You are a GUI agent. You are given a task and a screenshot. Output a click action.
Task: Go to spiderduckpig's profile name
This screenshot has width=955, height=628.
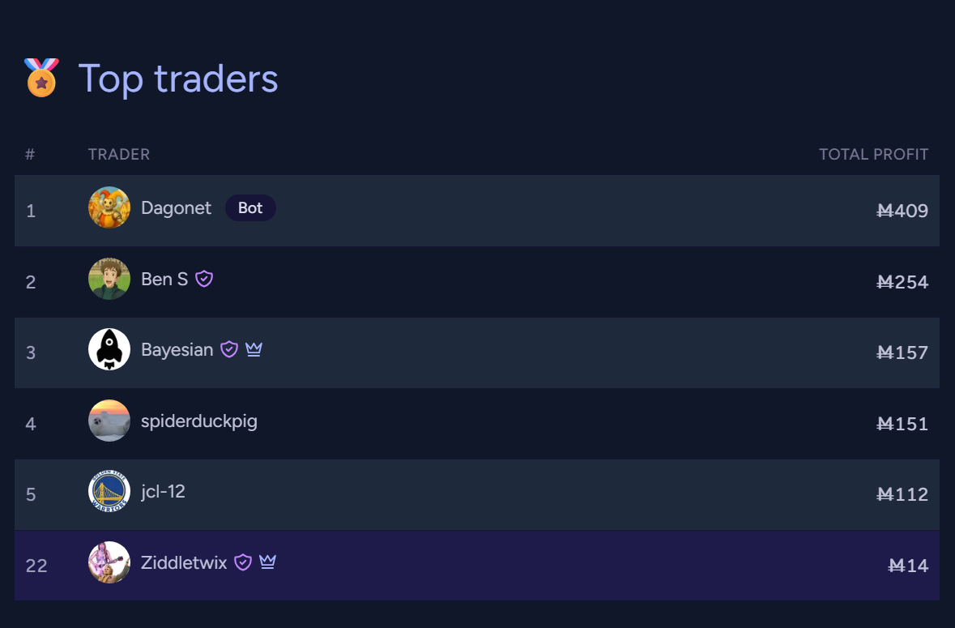pos(199,421)
